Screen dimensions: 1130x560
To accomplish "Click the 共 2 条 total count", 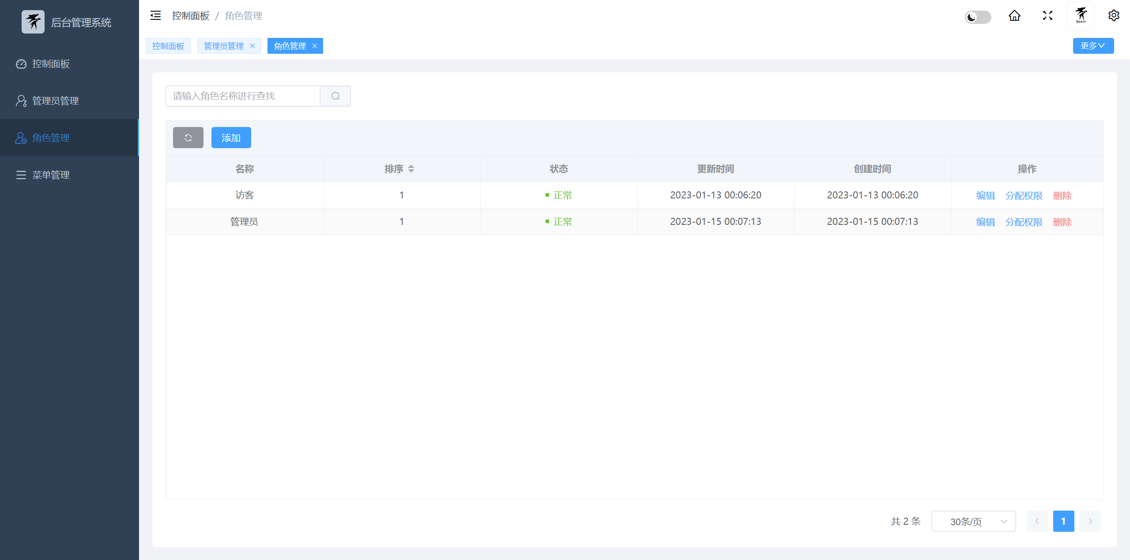I will coord(906,521).
